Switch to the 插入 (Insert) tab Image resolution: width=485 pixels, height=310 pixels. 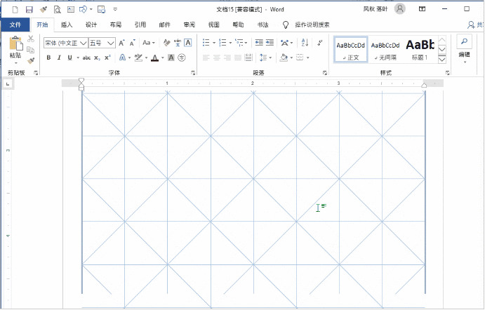pyautogui.click(x=67, y=25)
